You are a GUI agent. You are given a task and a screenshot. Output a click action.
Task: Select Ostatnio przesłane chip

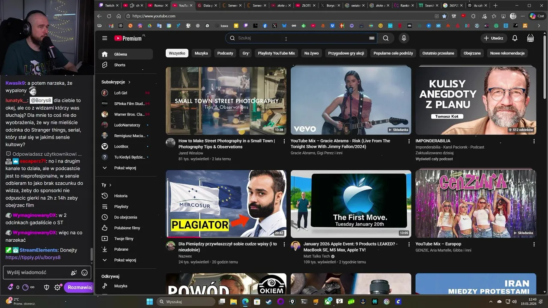[x=438, y=53]
